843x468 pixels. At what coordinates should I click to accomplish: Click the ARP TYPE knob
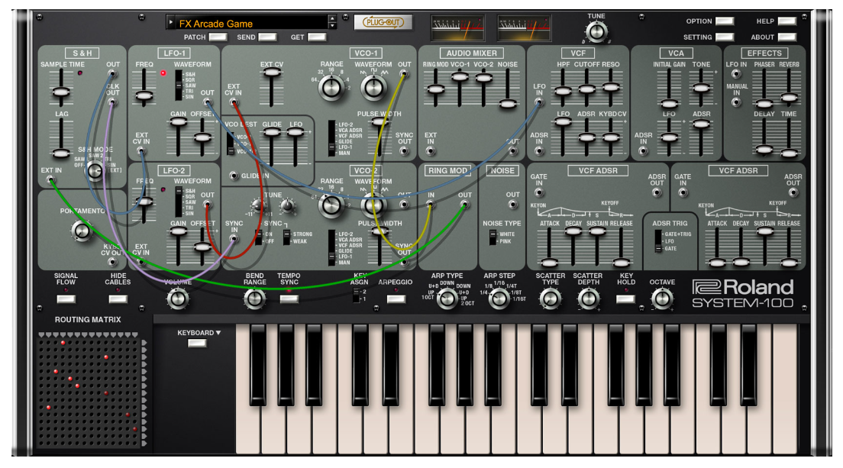pos(447,299)
